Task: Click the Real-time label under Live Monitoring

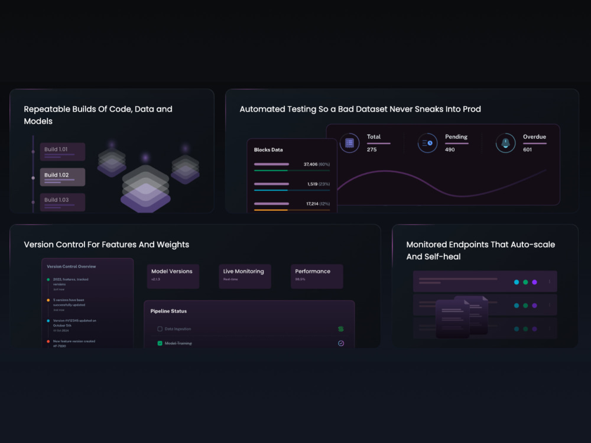Action: pyautogui.click(x=230, y=279)
